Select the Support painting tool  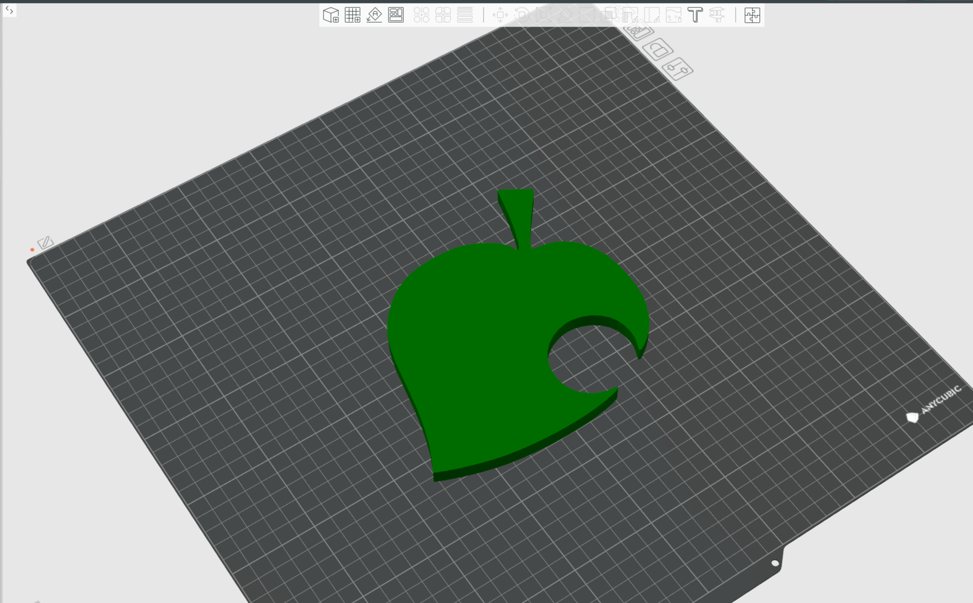tap(630, 15)
